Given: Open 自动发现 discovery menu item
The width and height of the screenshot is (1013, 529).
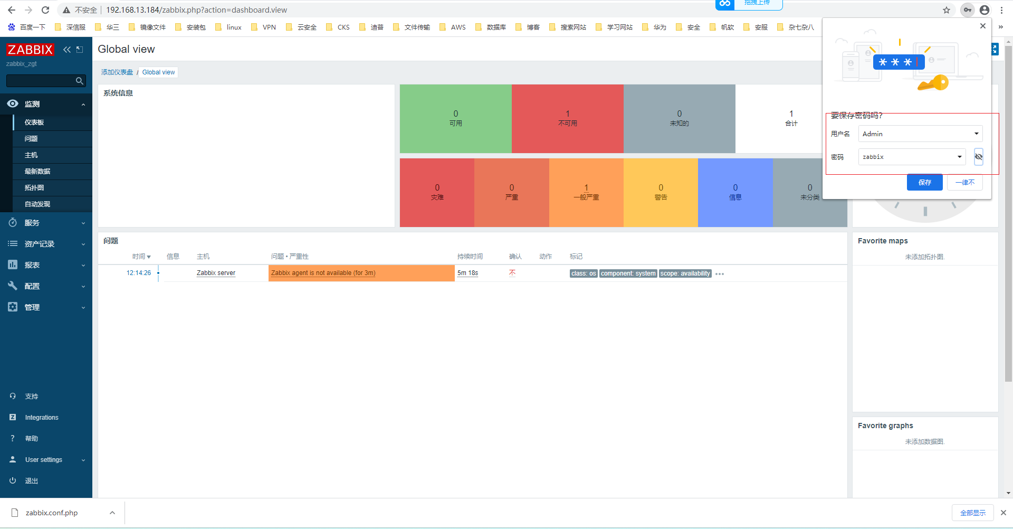Looking at the screenshot, I should tap(53, 204).
